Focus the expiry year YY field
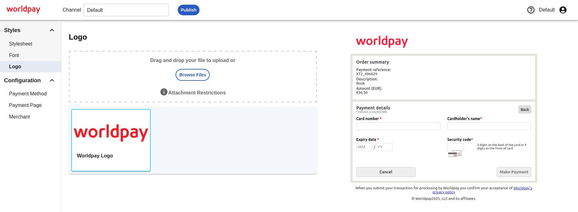Viewport: 578px width, 212px height. coord(384,147)
